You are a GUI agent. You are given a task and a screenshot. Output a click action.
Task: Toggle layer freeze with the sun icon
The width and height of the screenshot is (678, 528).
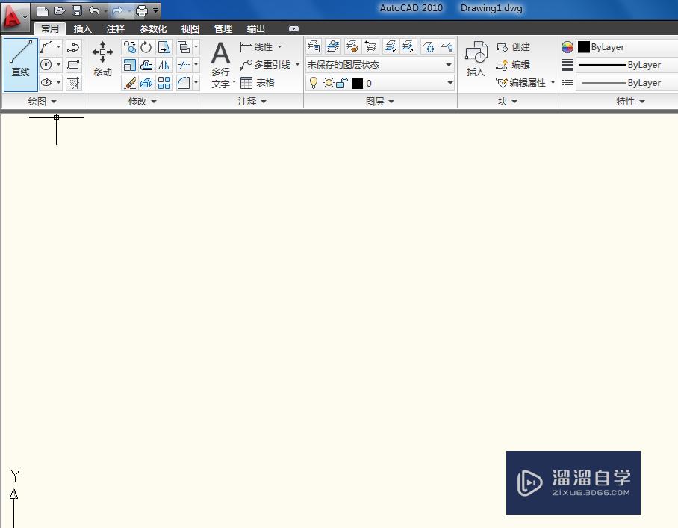pyautogui.click(x=329, y=83)
